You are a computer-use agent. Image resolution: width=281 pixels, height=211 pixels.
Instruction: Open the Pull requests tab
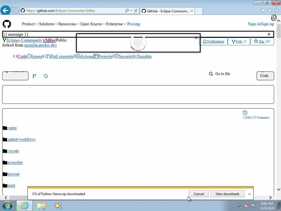click(x=61, y=56)
